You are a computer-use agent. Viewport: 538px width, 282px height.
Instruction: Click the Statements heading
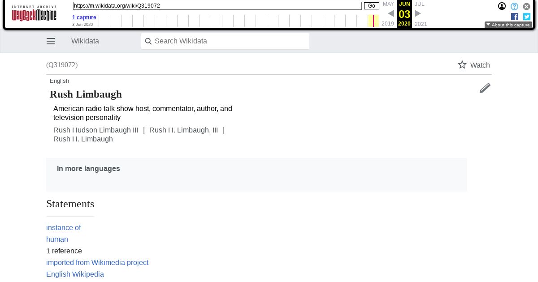point(70,204)
